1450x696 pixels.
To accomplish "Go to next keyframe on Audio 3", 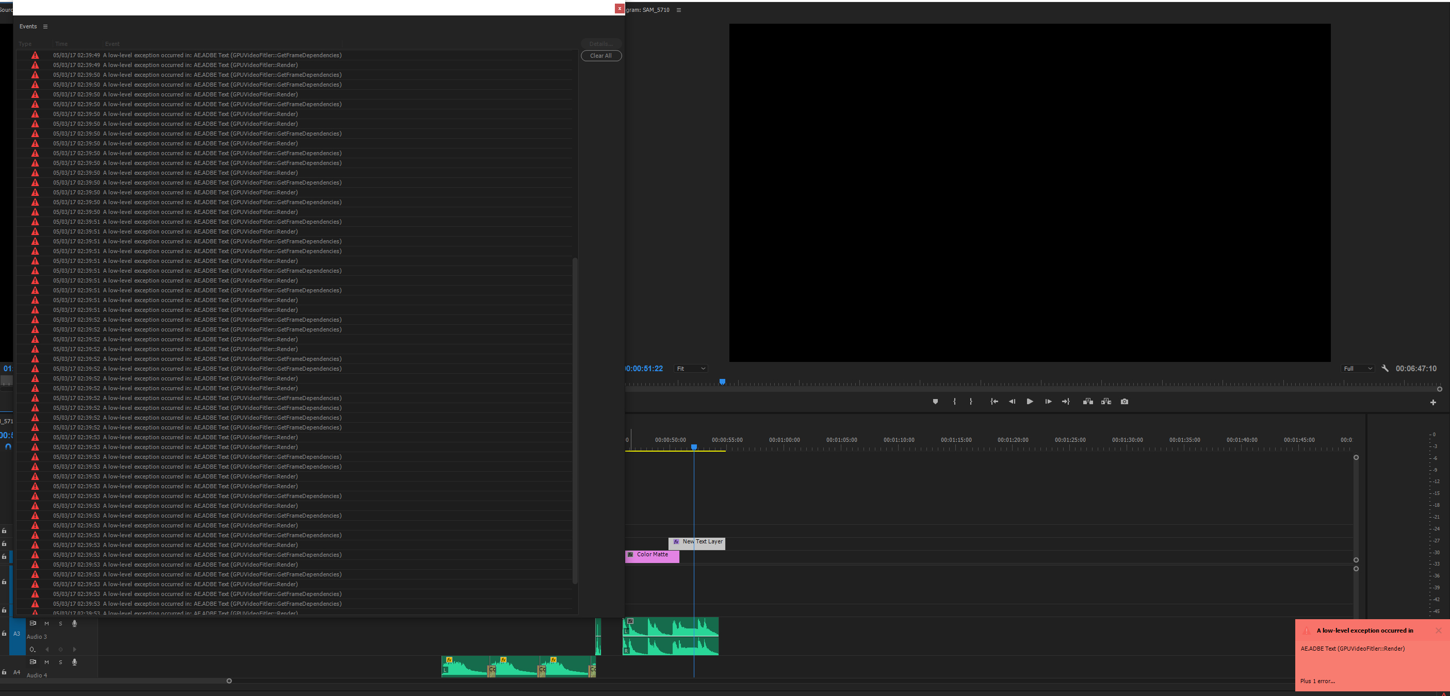I will [x=74, y=649].
